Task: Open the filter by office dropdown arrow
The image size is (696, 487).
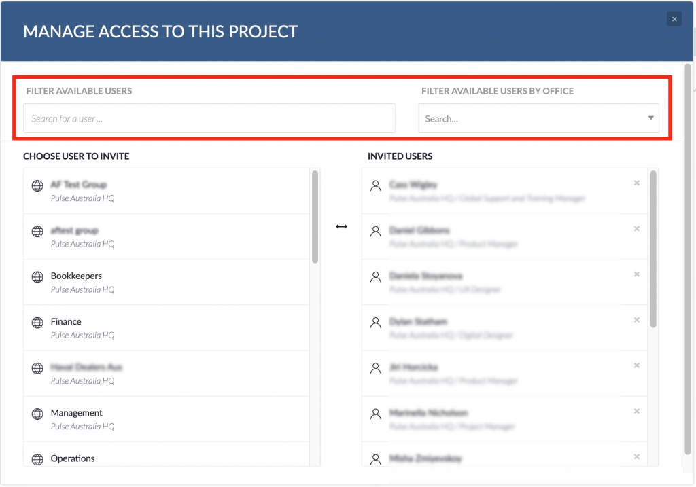Action: [650, 118]
